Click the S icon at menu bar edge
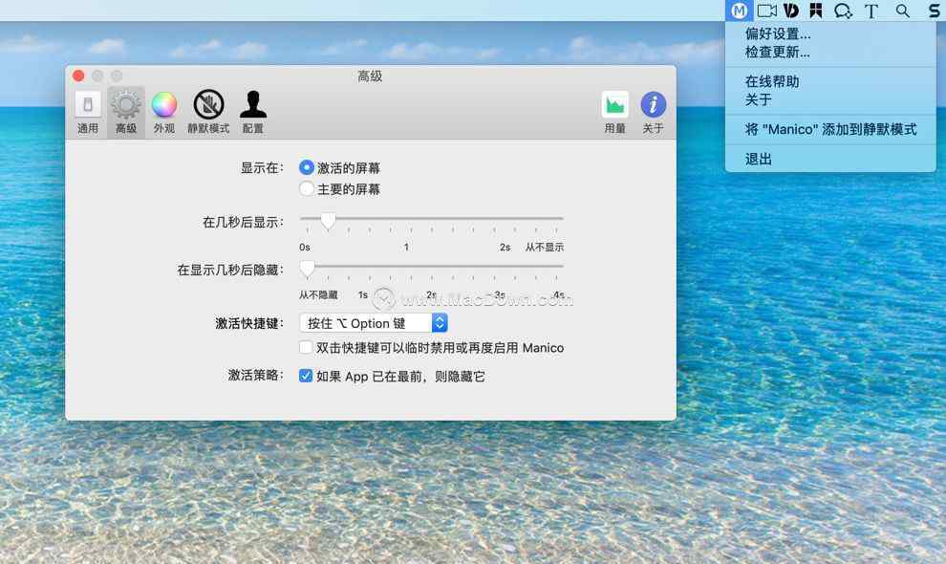 pos(934,11)
